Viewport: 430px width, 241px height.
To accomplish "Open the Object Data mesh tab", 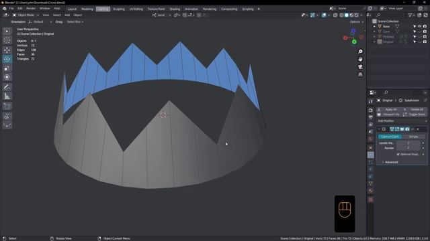I will (x=371, y=183).
